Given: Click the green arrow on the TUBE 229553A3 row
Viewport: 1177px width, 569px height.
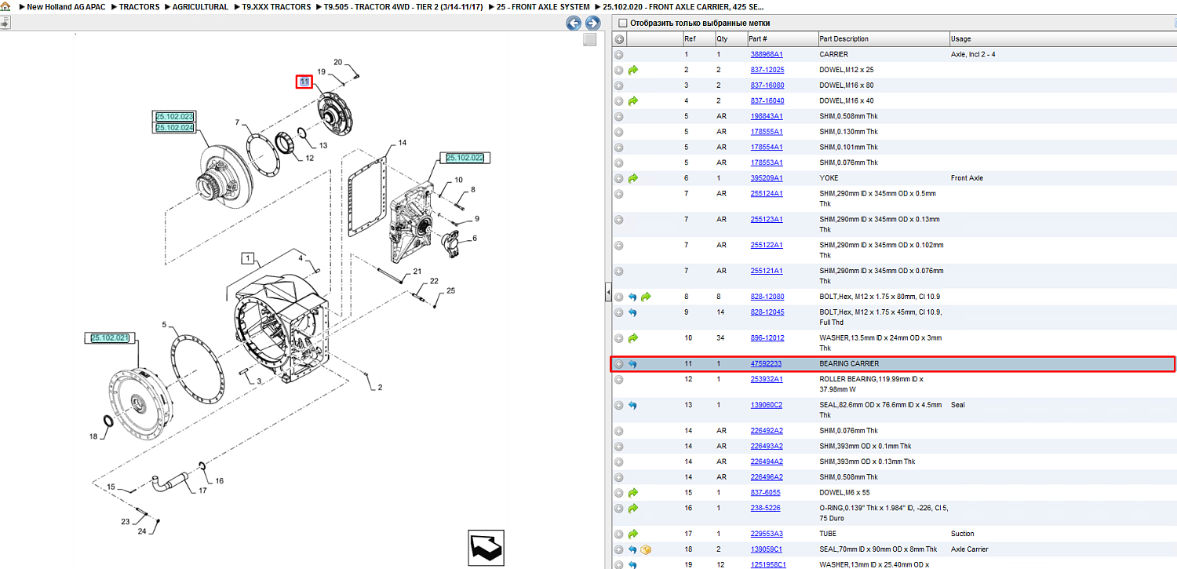Looking at the screenshot, I should pos(633,534).
